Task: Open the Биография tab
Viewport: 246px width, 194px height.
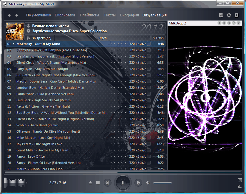Action: pos(129,15)
